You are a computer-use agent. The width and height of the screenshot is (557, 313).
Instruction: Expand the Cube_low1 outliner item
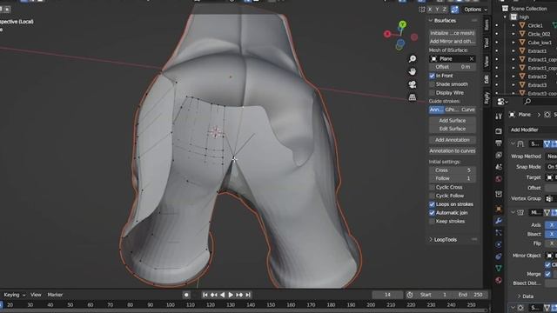pos(513,43)
